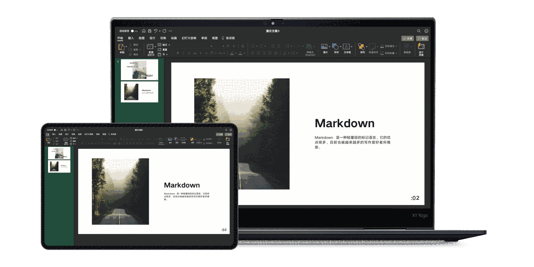534x267 pixels.
Task: Select the HOLIDAY slide thumbnail on the laptop
Action: (140, 70)
